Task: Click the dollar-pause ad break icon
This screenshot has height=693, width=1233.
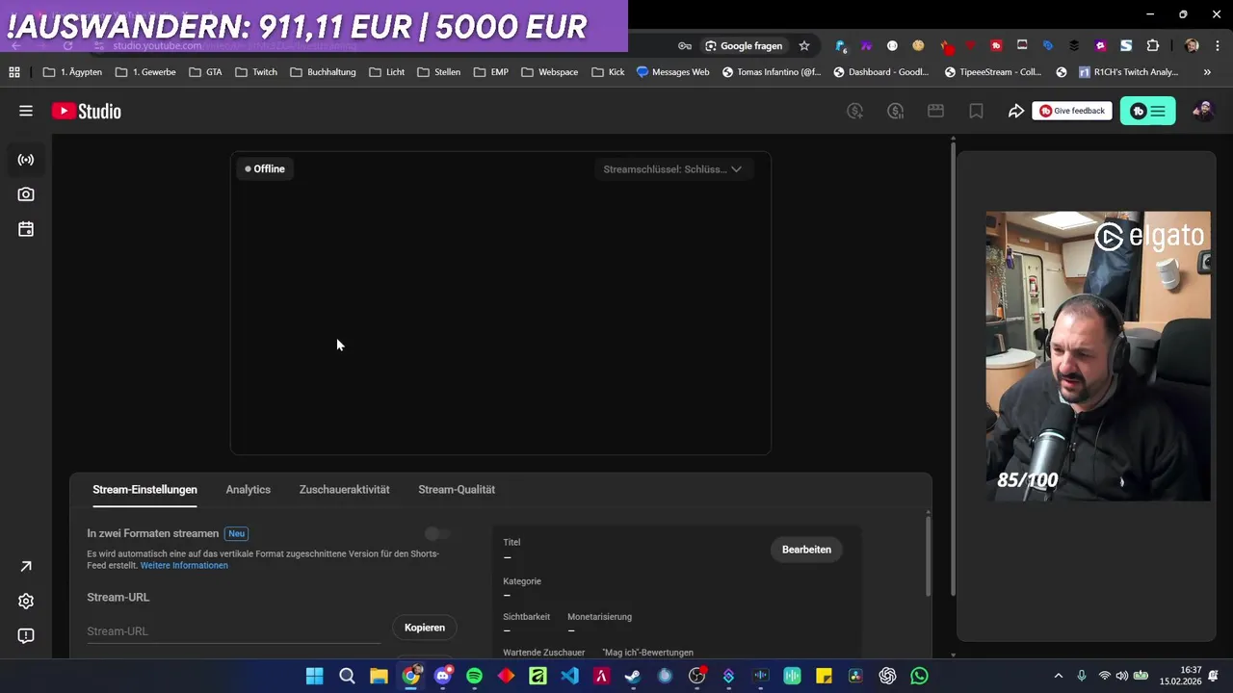Action: tap(895, 111)
